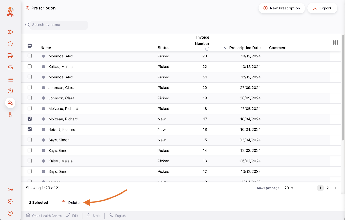Delete the selected prescriptions

(70, 203)
